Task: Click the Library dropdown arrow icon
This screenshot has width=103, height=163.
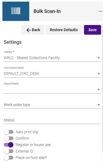Action: (99, 58)
